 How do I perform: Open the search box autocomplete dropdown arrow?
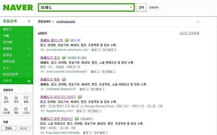(131, 7)
